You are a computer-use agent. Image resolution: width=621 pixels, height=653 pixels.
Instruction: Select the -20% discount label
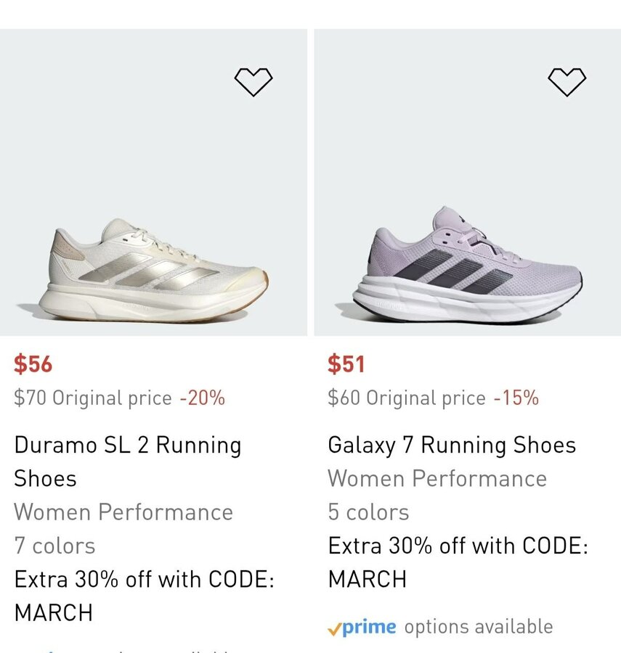(x=203, y=398)
